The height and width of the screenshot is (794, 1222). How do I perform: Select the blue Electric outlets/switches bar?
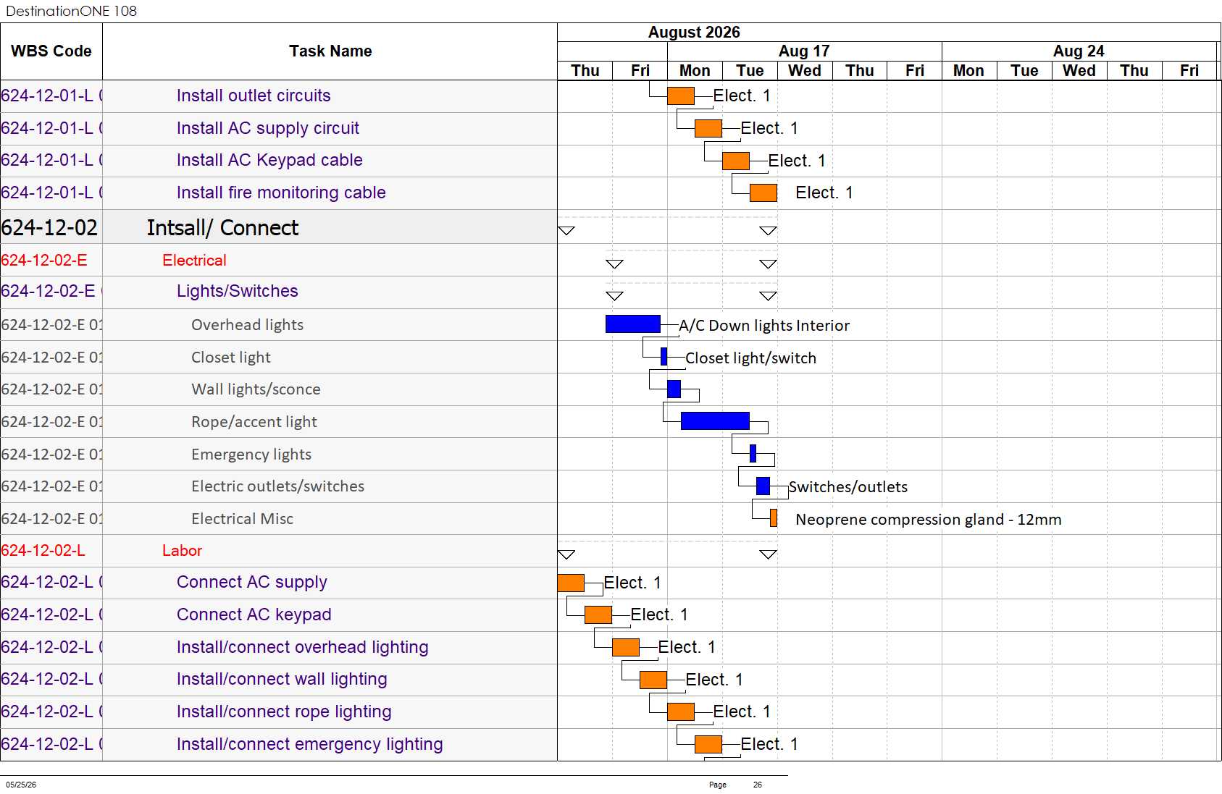[763, 486]
